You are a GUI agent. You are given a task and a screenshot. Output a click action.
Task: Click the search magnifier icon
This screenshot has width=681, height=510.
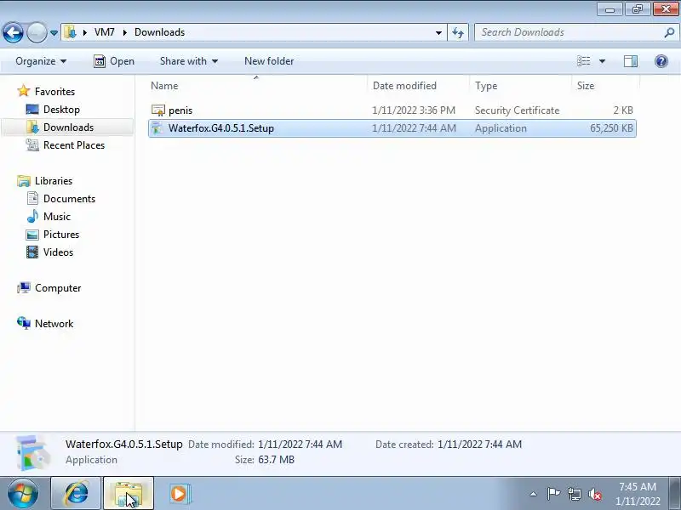tap(669, 32)
